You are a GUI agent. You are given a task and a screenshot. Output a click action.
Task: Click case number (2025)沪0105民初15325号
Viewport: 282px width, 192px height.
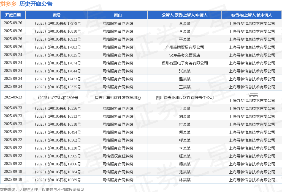57,87
